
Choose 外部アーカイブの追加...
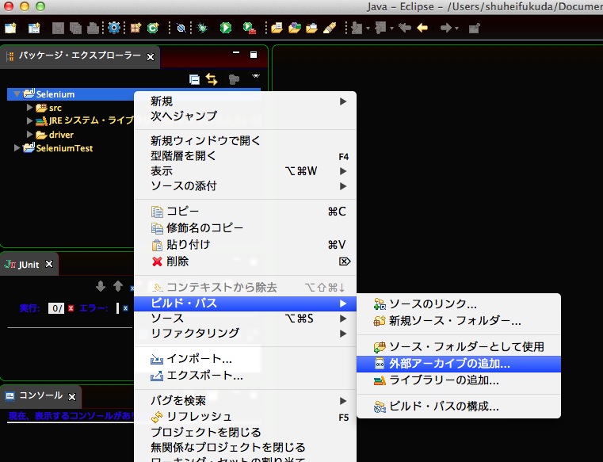(x=459, y=364)
